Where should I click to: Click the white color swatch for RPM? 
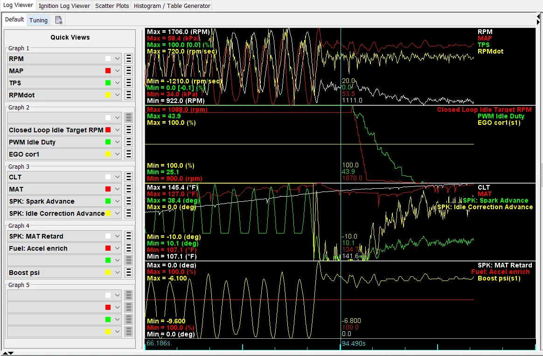[108, 59]
